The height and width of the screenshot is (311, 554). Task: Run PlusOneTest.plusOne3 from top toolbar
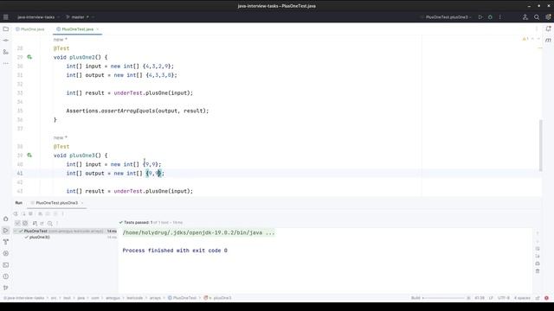[x=480, y=17]
